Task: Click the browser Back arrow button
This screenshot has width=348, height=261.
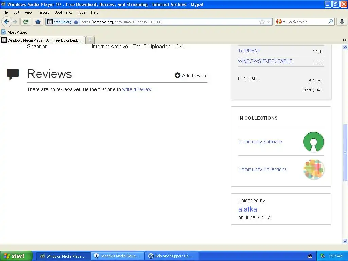Action: point(7,22)
